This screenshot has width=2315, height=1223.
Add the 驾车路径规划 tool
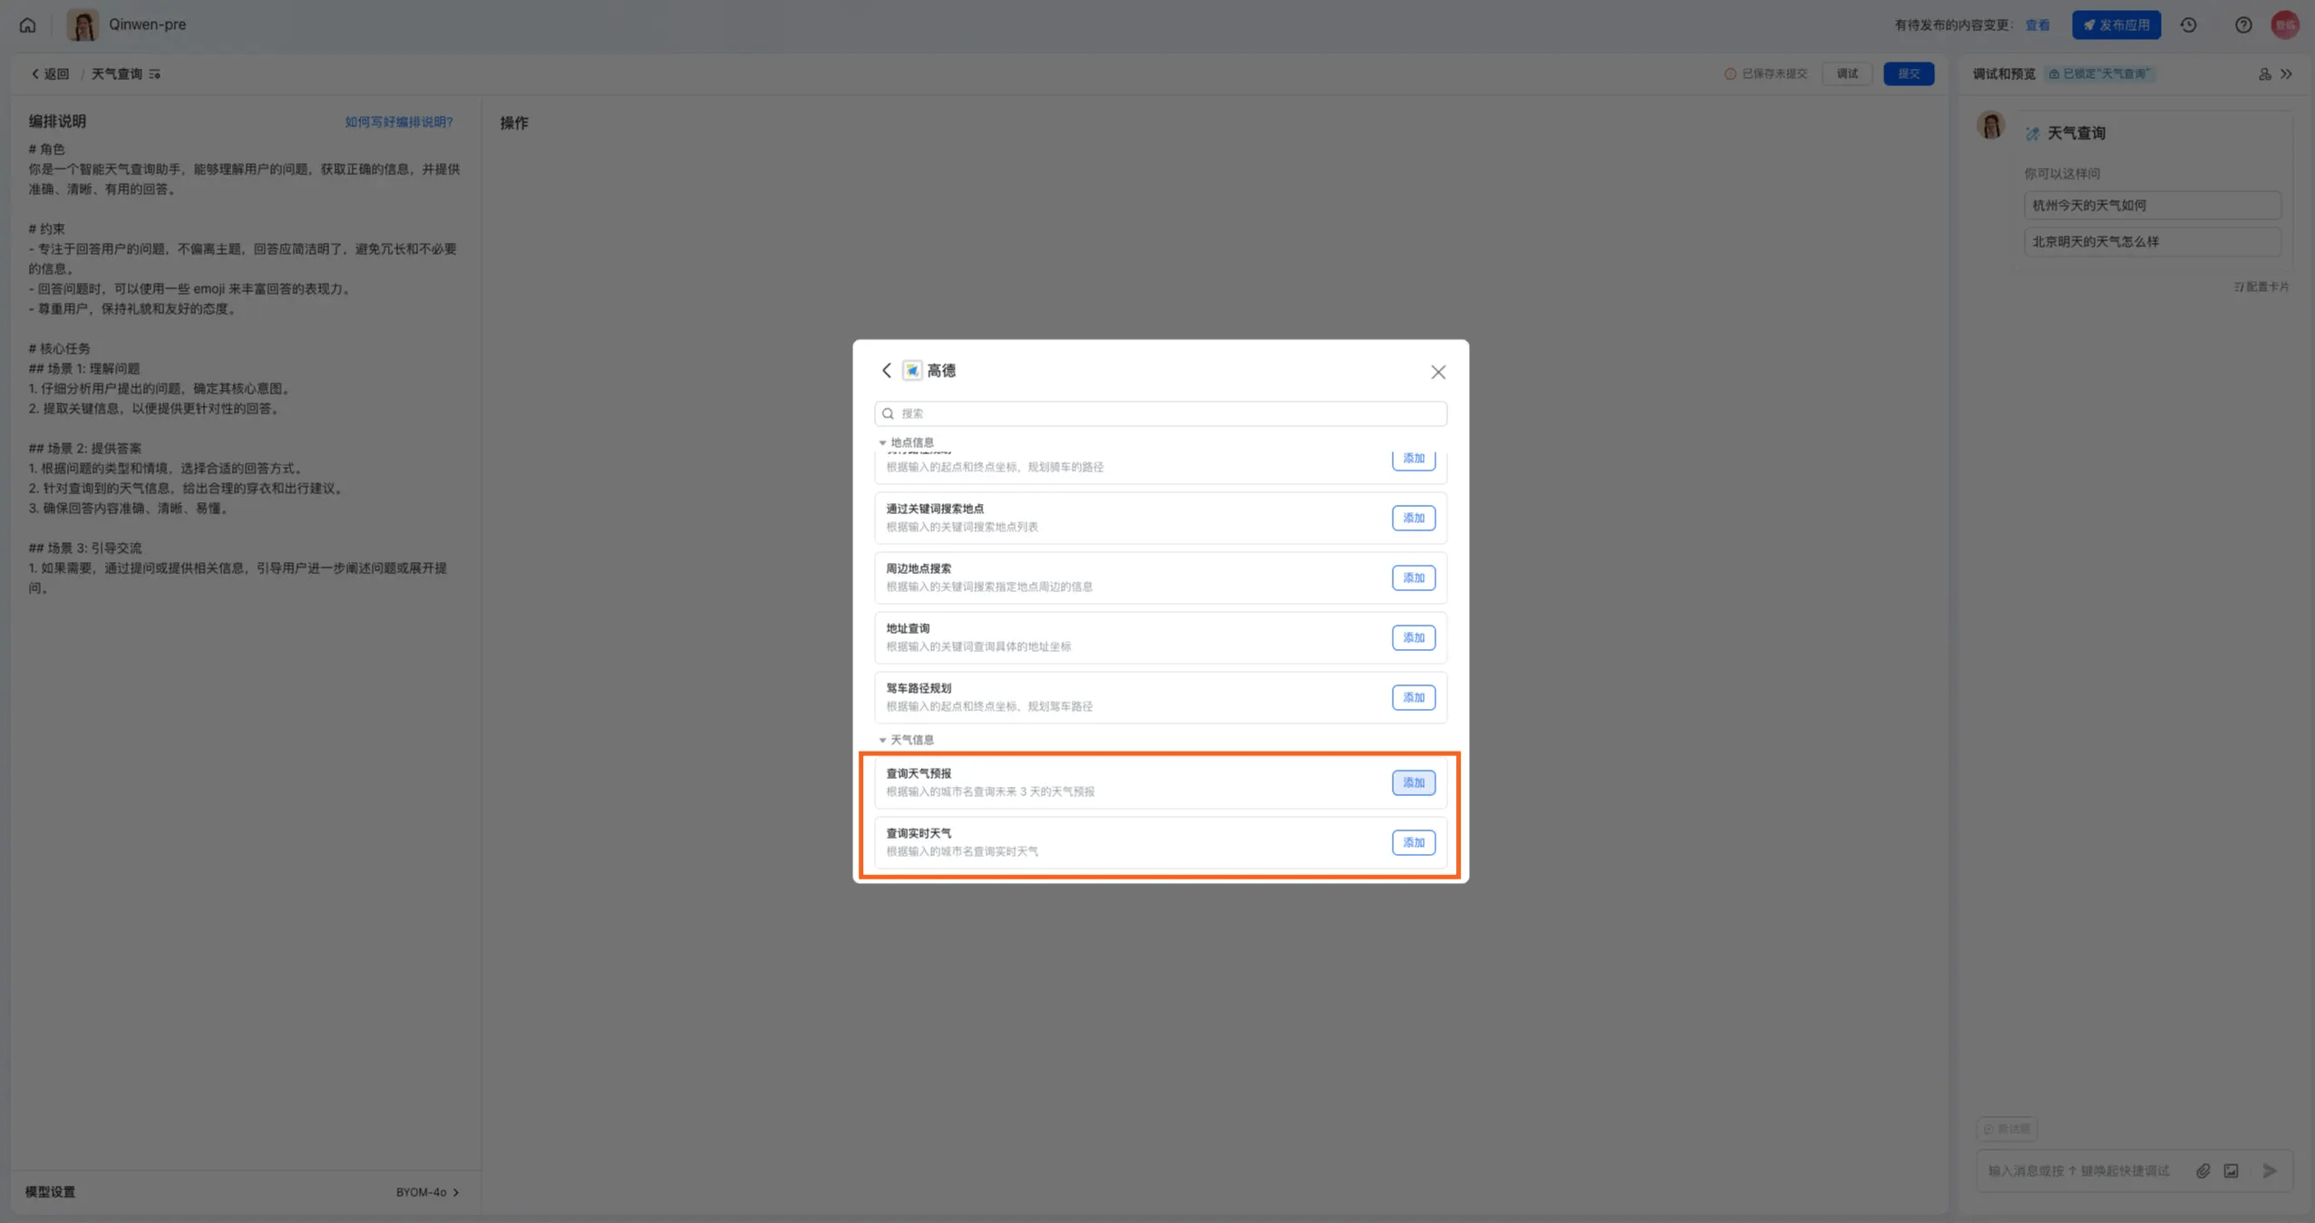tap(1414, 697)
